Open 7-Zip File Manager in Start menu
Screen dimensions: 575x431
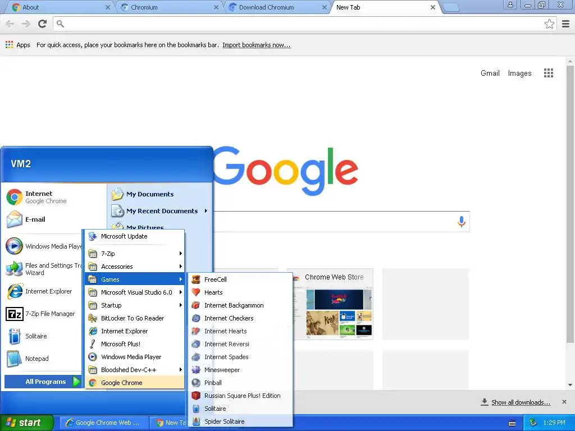[43, 314]
